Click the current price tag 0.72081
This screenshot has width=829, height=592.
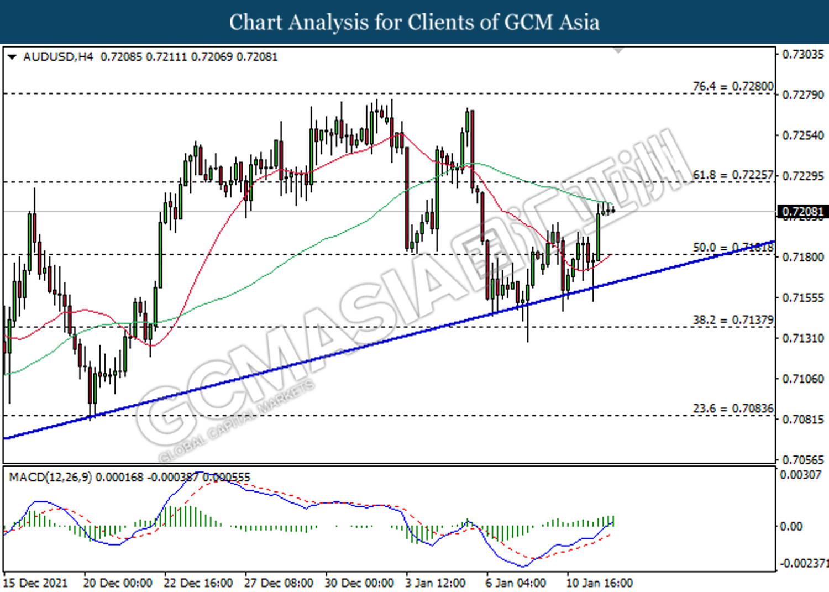click(x=802, y=212)
